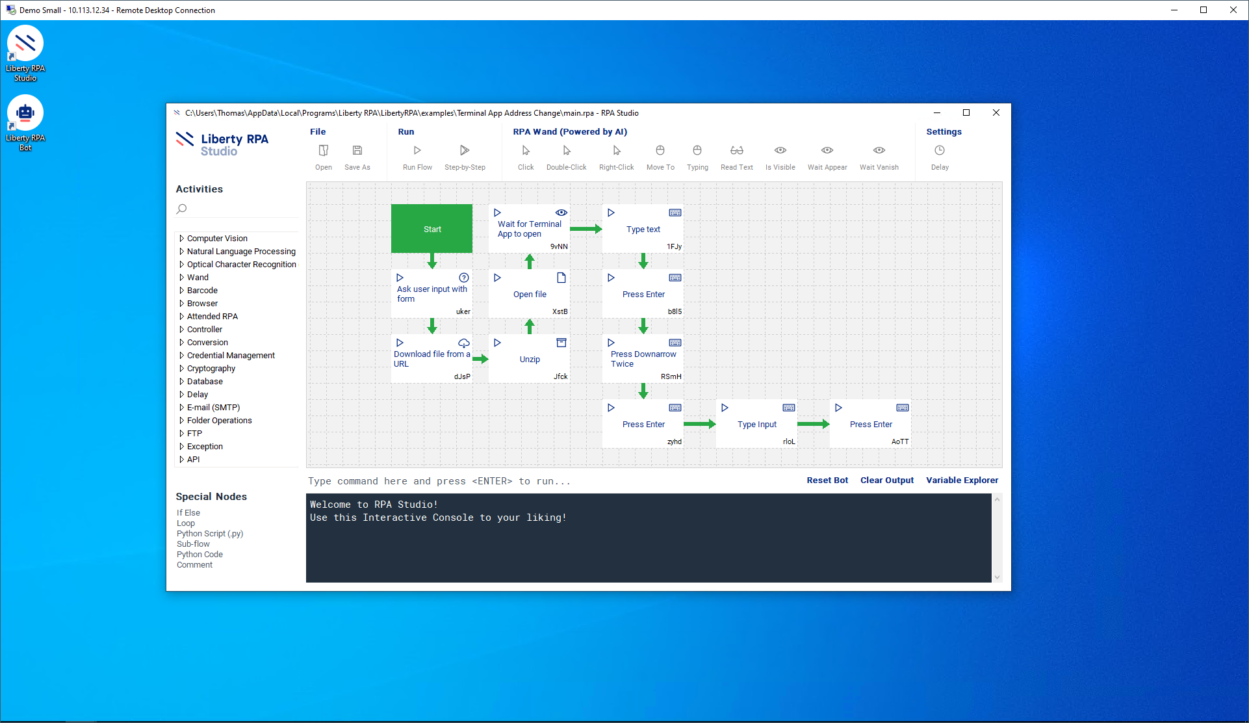Open a file with Open icon
The width and height of the screenshot is (1249, 723).
click(x=324, y=151)
